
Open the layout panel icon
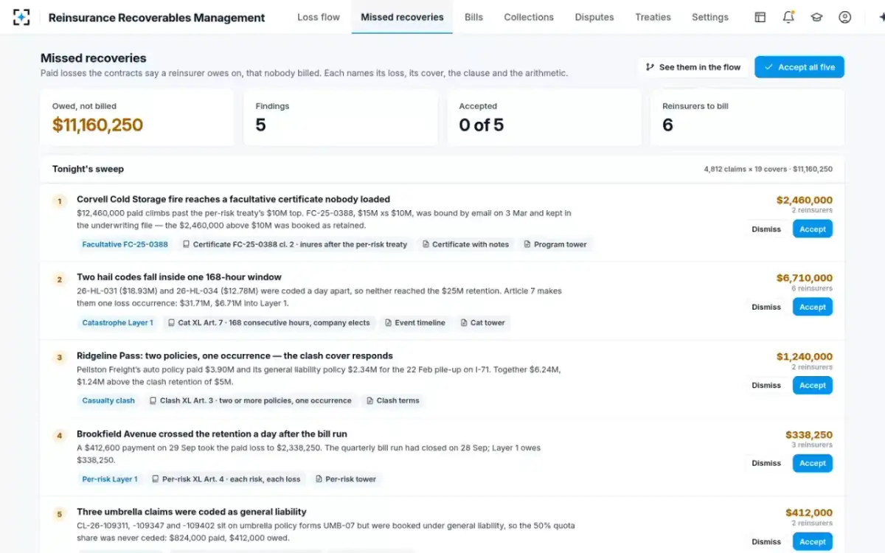tap(760, 17)
